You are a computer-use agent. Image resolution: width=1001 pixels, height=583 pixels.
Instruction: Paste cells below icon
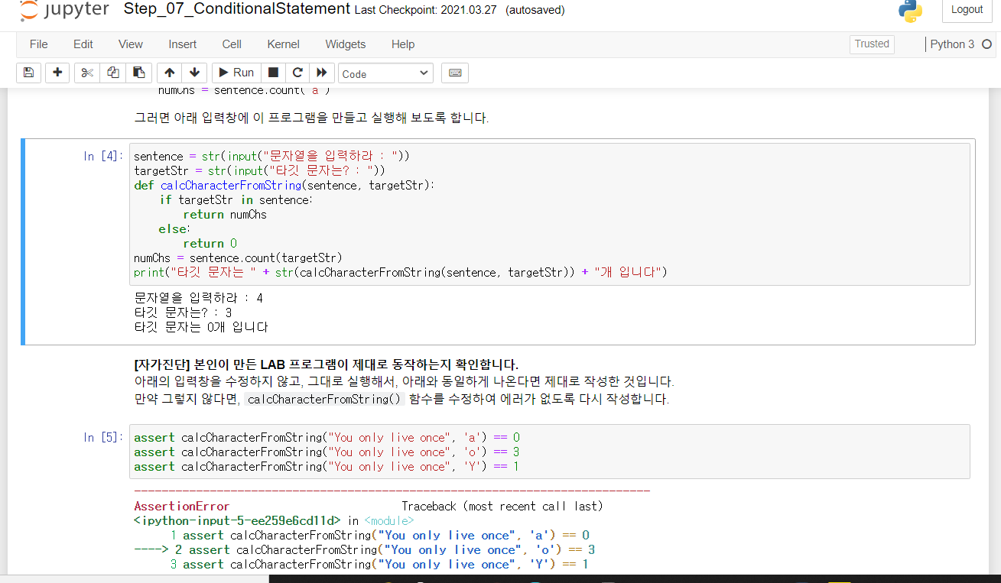(x=138, y=73)
